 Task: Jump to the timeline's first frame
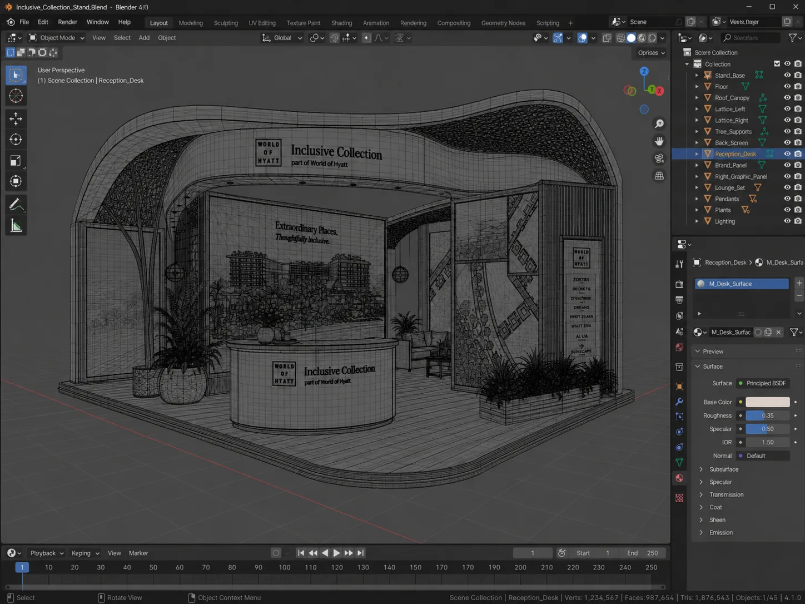[301, 553]
